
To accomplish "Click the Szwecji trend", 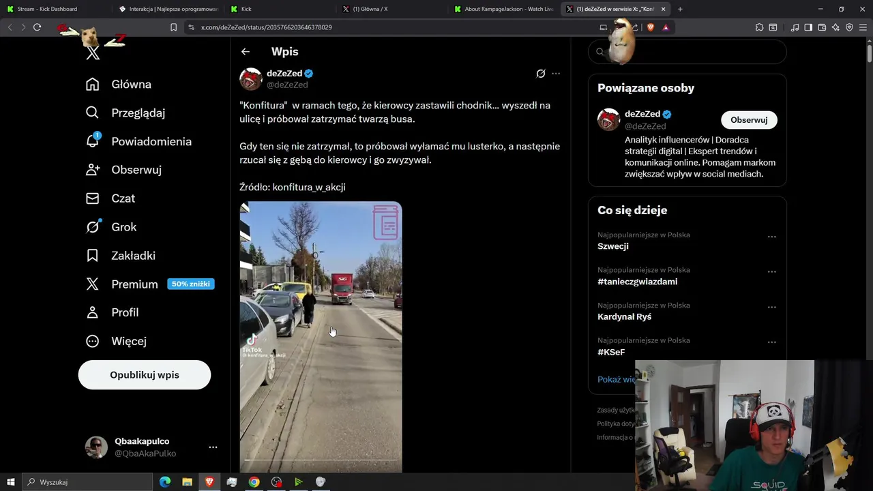I will pos(613,246).
